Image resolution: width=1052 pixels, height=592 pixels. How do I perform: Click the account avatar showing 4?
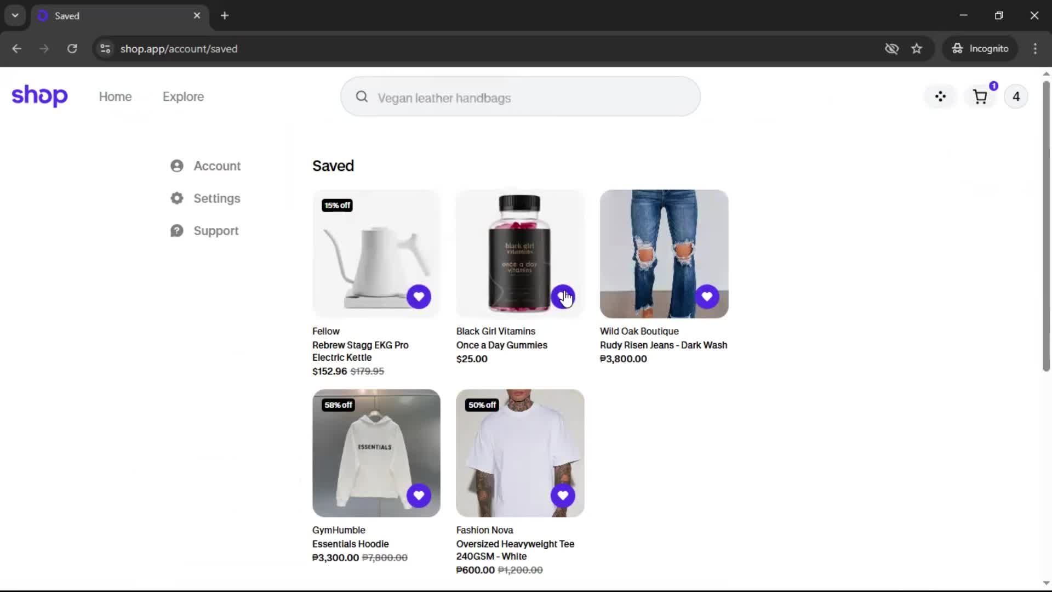1016,97
